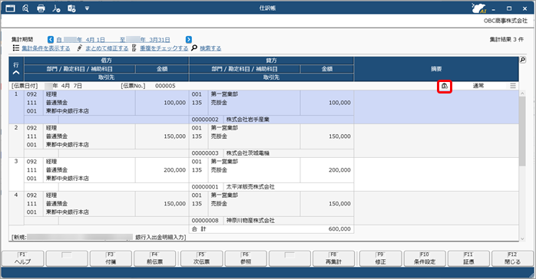Open the window menu icon in title bar
Viewport: 536px width, 279px height.
point(10,8)
